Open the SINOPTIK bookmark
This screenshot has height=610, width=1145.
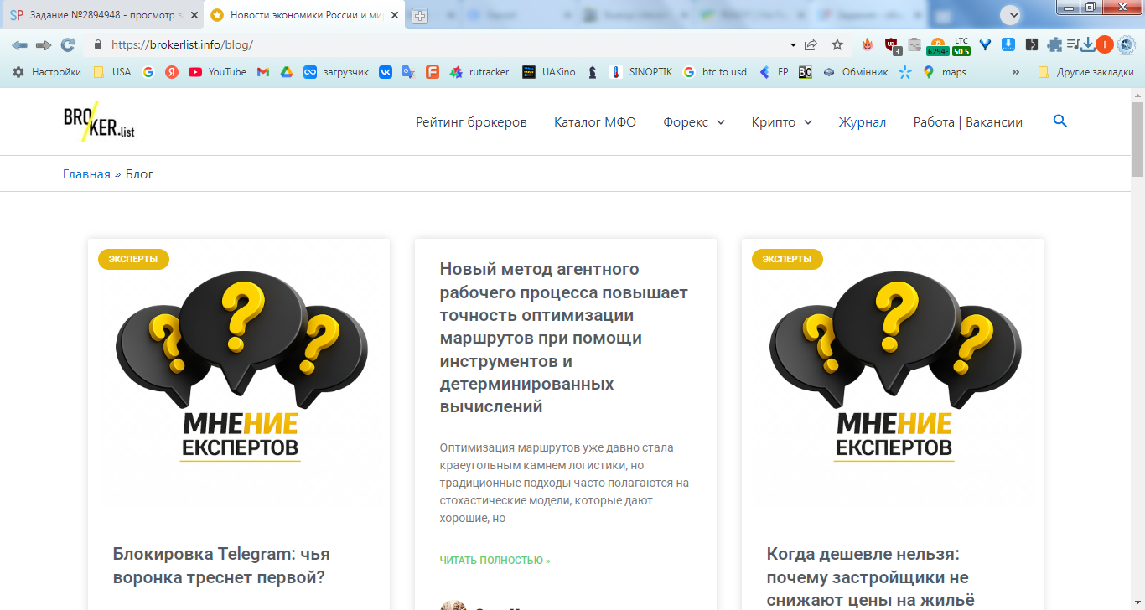point(641,72)
